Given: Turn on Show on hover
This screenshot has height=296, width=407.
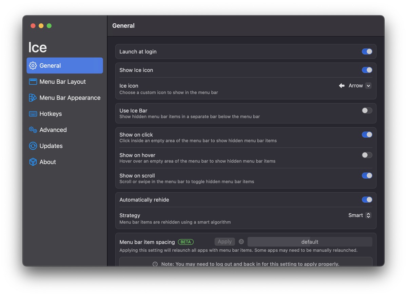Looking at the screenshot, I should coord(367,155).
